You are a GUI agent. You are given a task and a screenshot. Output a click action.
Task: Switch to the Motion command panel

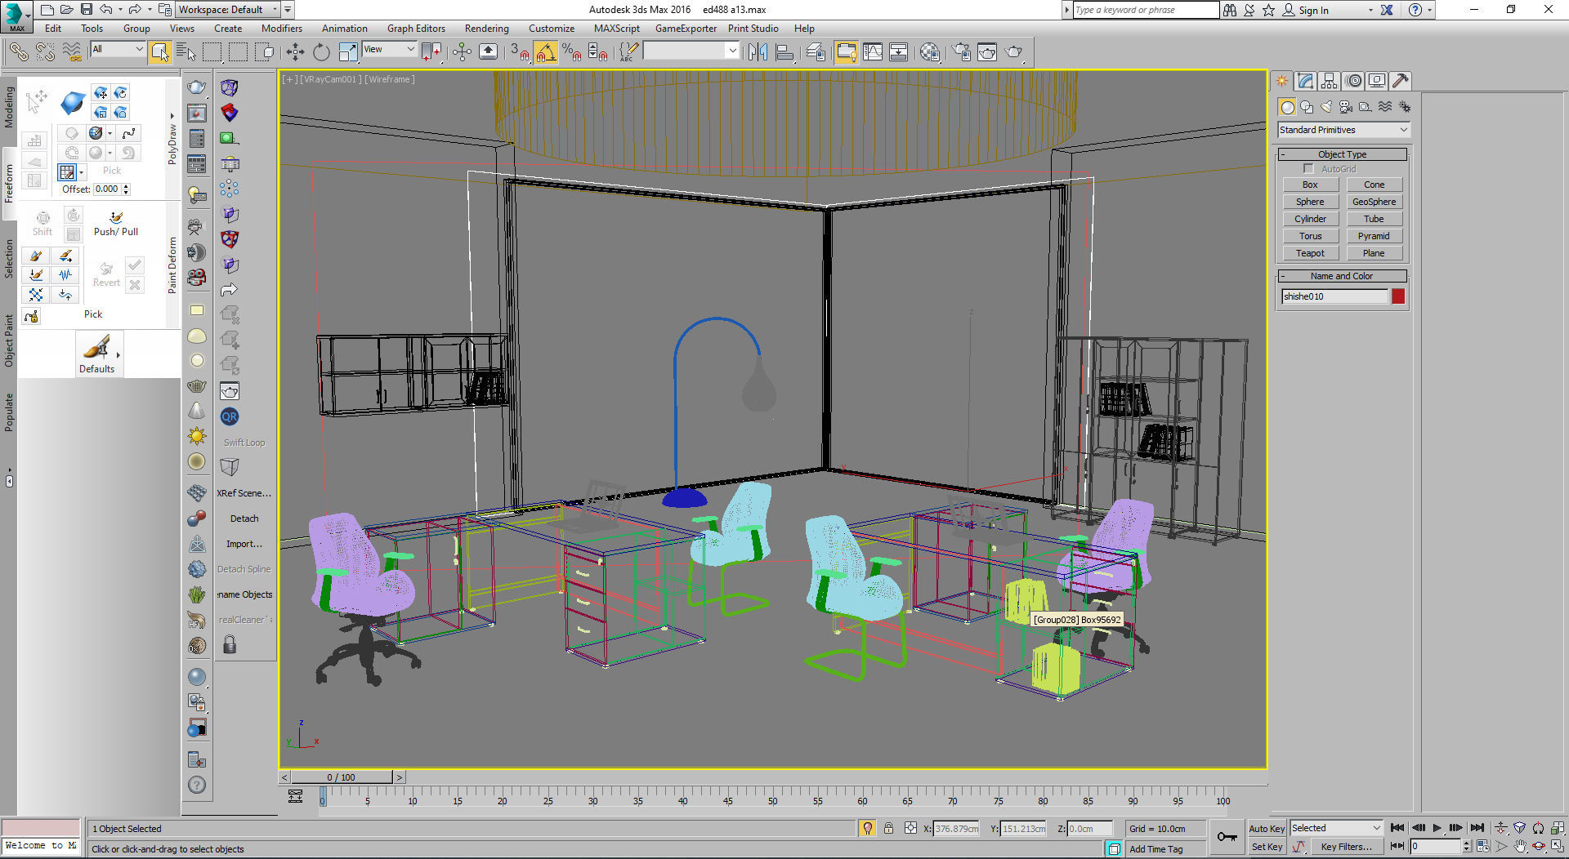point(1353,81)
